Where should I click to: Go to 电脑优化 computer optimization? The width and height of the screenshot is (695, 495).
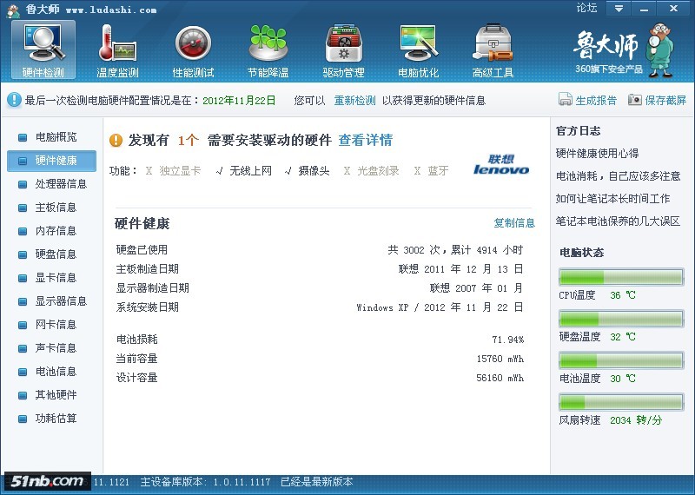click(x=419, y=50)
